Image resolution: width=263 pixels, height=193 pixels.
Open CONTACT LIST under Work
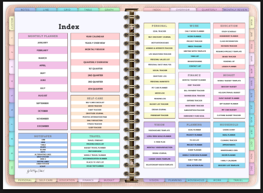194,66
